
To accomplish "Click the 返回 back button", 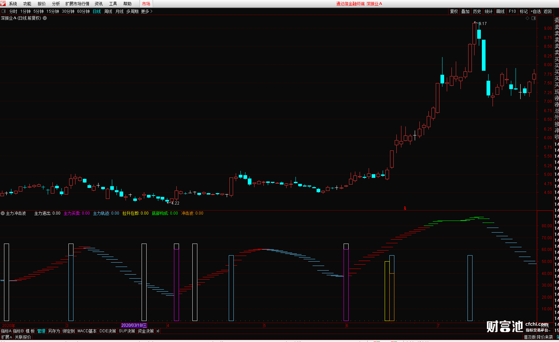I will click(548, 11).
